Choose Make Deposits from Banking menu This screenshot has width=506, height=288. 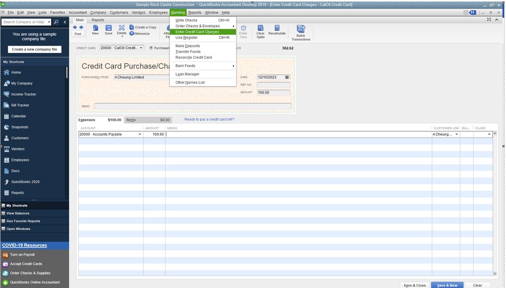[x=187, y=46]
